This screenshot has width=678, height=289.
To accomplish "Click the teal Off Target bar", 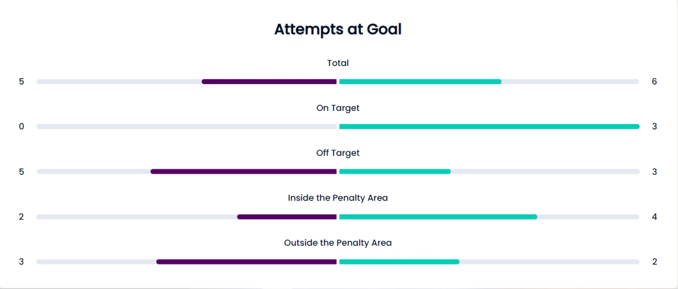I will pyautogui.click(x=395, y=171).
